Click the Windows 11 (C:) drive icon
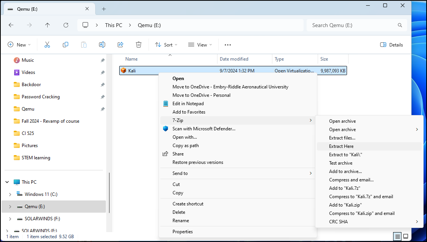Viewport: 427px width, 242px height. coord(19,194)
